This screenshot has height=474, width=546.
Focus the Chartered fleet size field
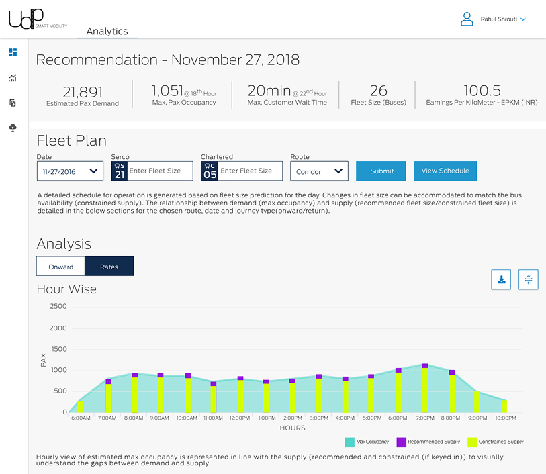(x=250, y=171)
